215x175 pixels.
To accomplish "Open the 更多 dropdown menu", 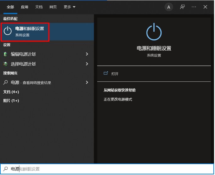I will [x=70, y=7].
